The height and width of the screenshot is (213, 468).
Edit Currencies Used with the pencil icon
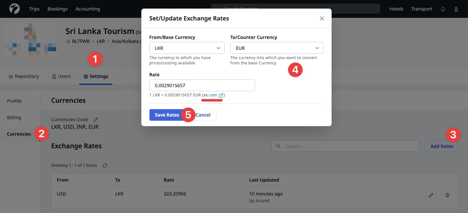(95, 119)
